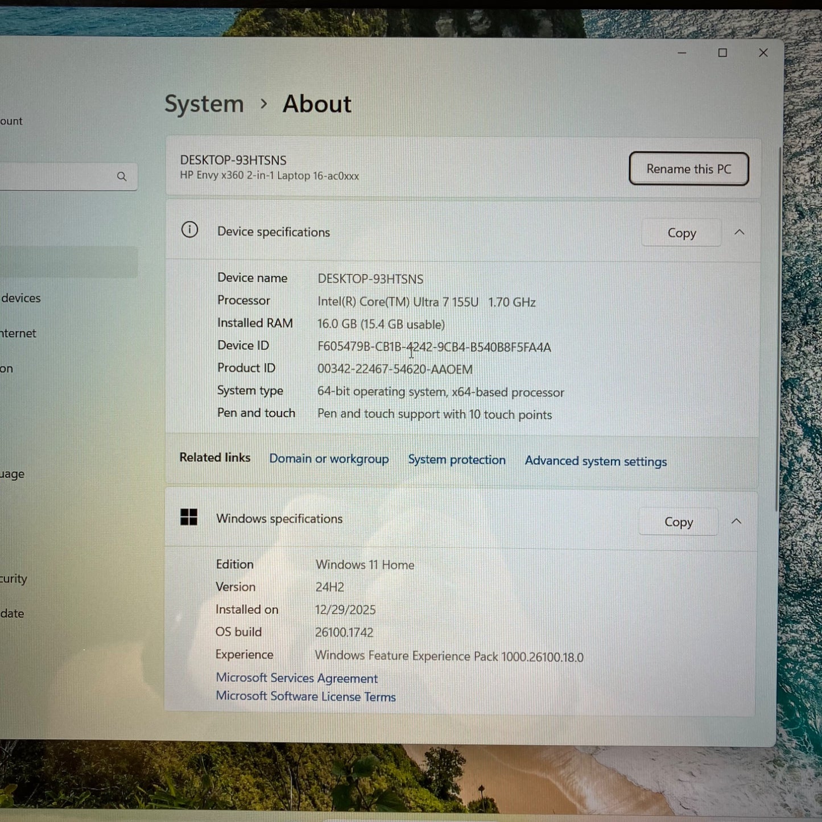The width and height of the screenshot is (822, 822).
Task: Click the Windows logo beside Windows specifications
Action: pos(189,517)
